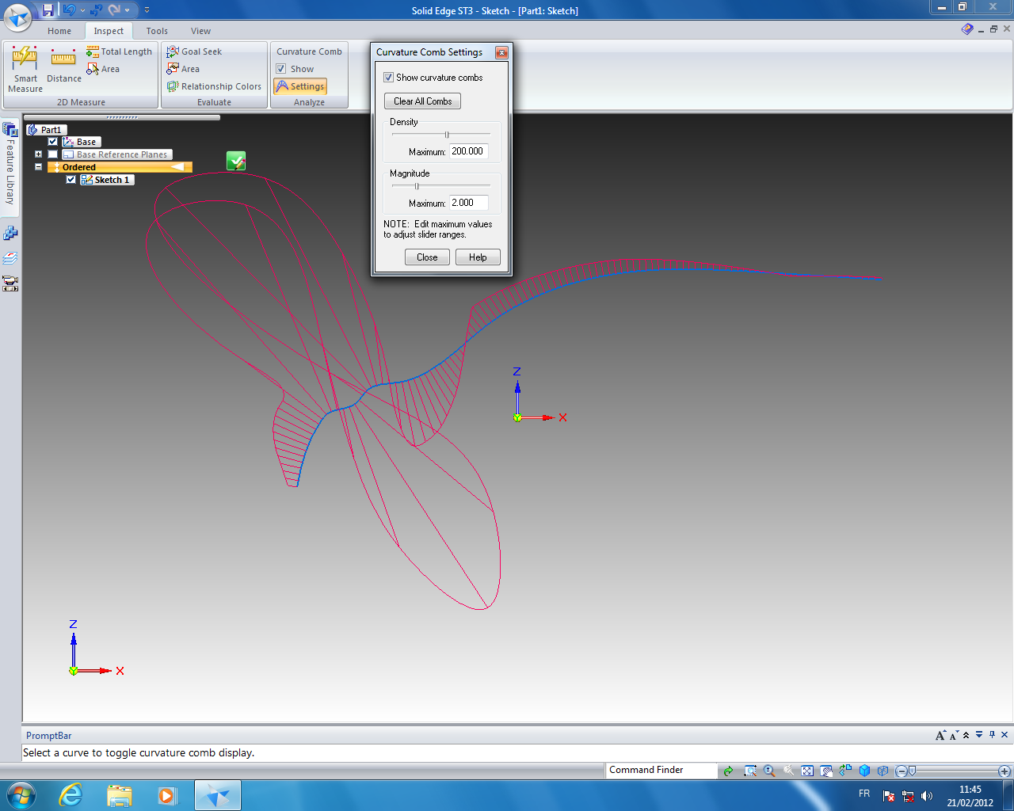Toggle the Base coordinate system checkbox
Image resolution: width=1014 pixels, height=811 pixels.
(x=53, y=142)
